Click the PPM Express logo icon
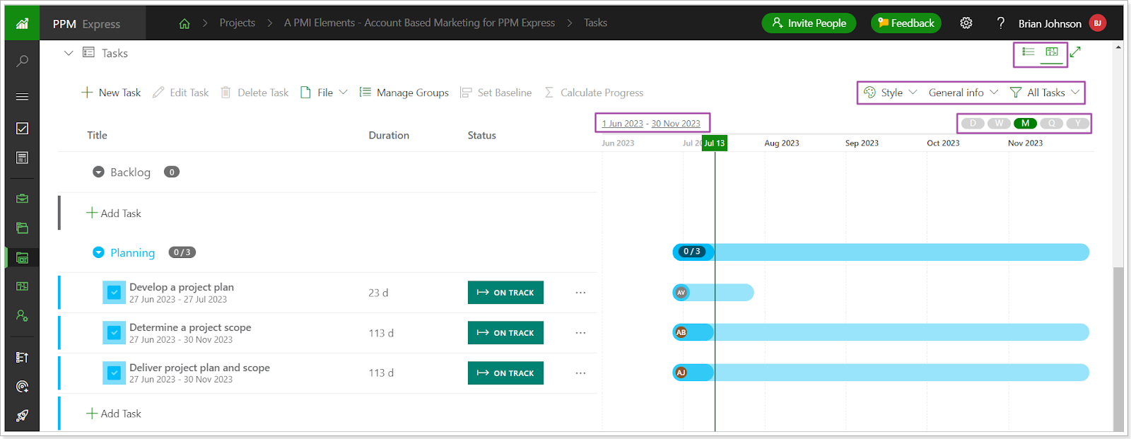Screen dimensions: 1131x439 point(22,23)
